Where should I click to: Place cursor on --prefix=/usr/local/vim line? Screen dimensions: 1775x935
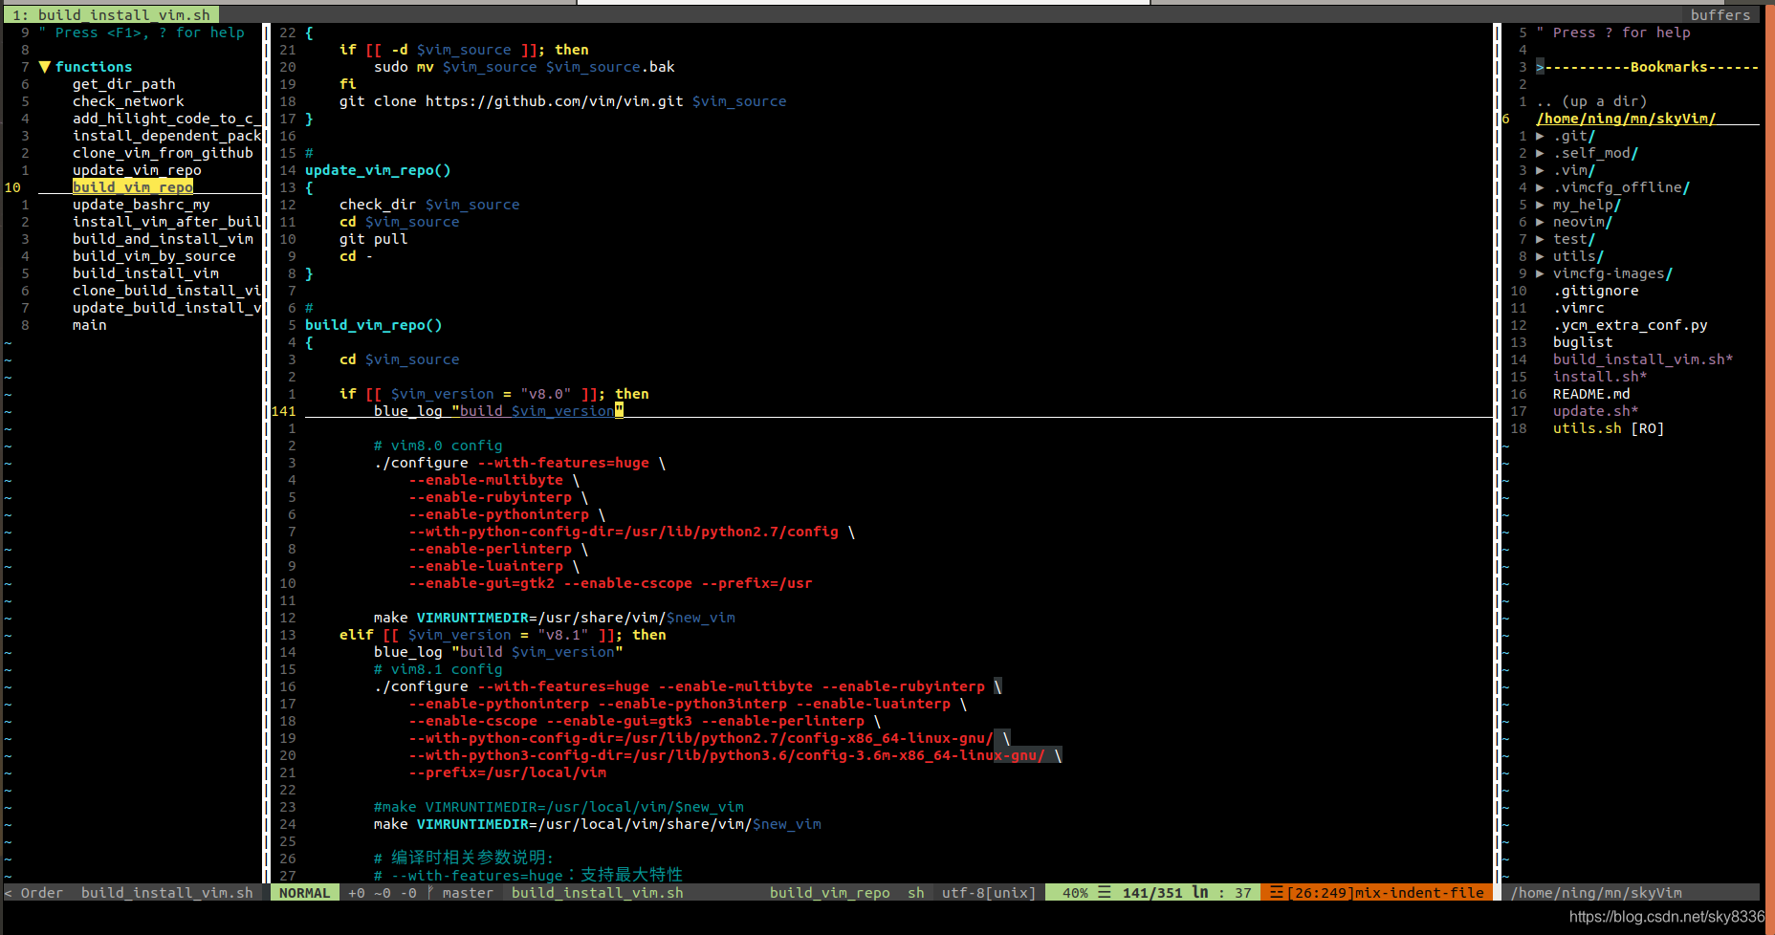click(x=507, y=772)
